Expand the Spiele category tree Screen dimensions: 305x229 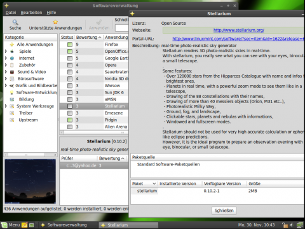pyautogui.click(x=6, y=52)
